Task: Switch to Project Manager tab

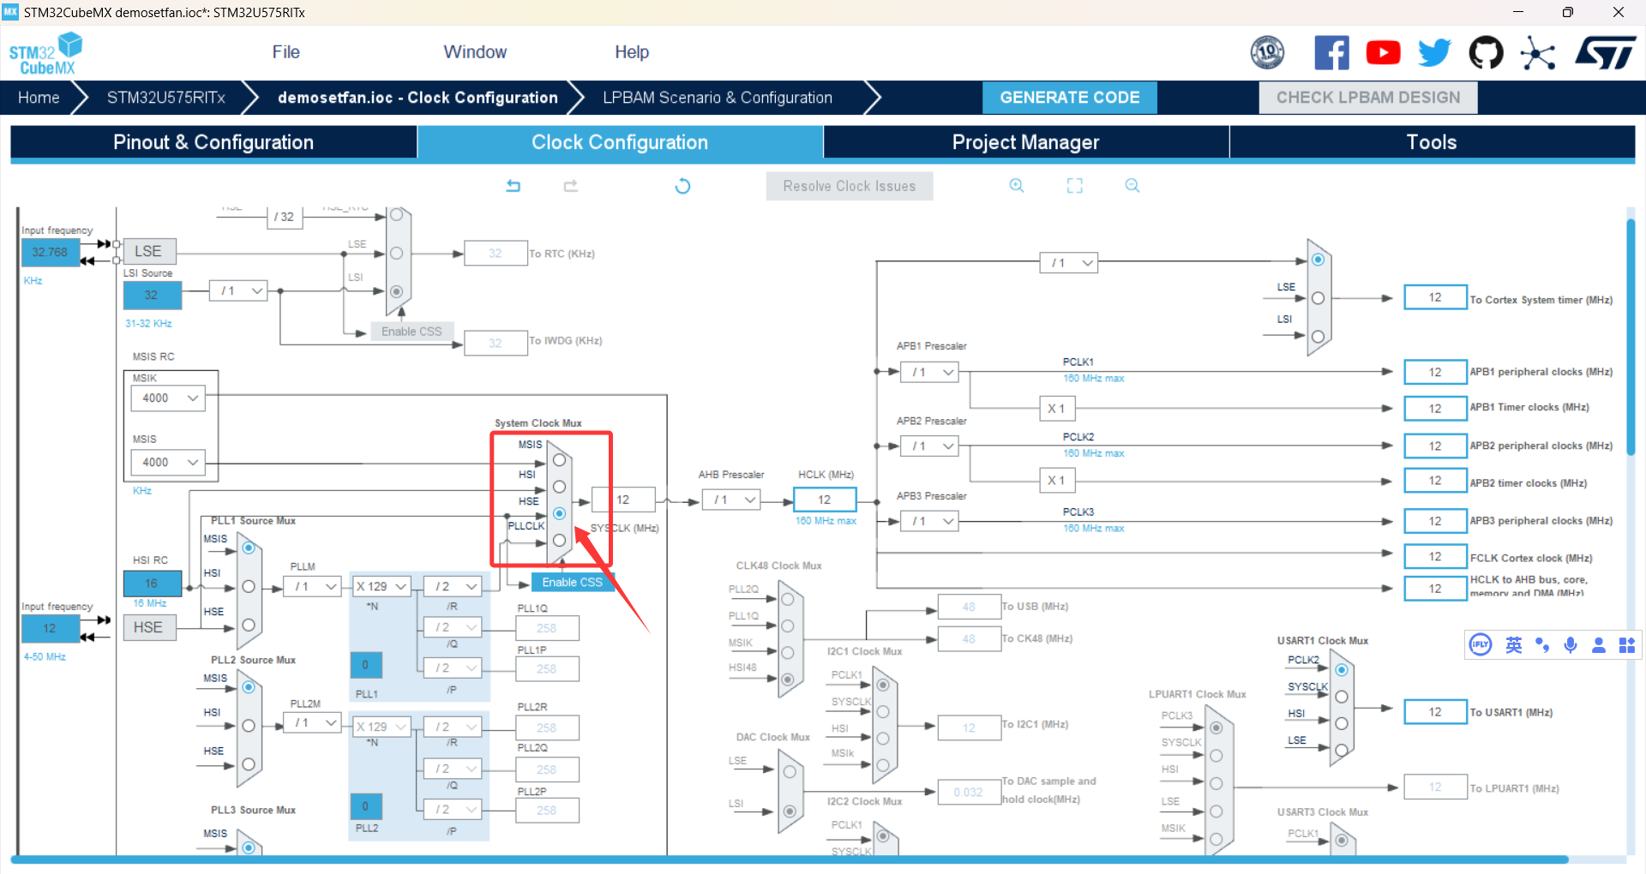Action: [1025, 142]
